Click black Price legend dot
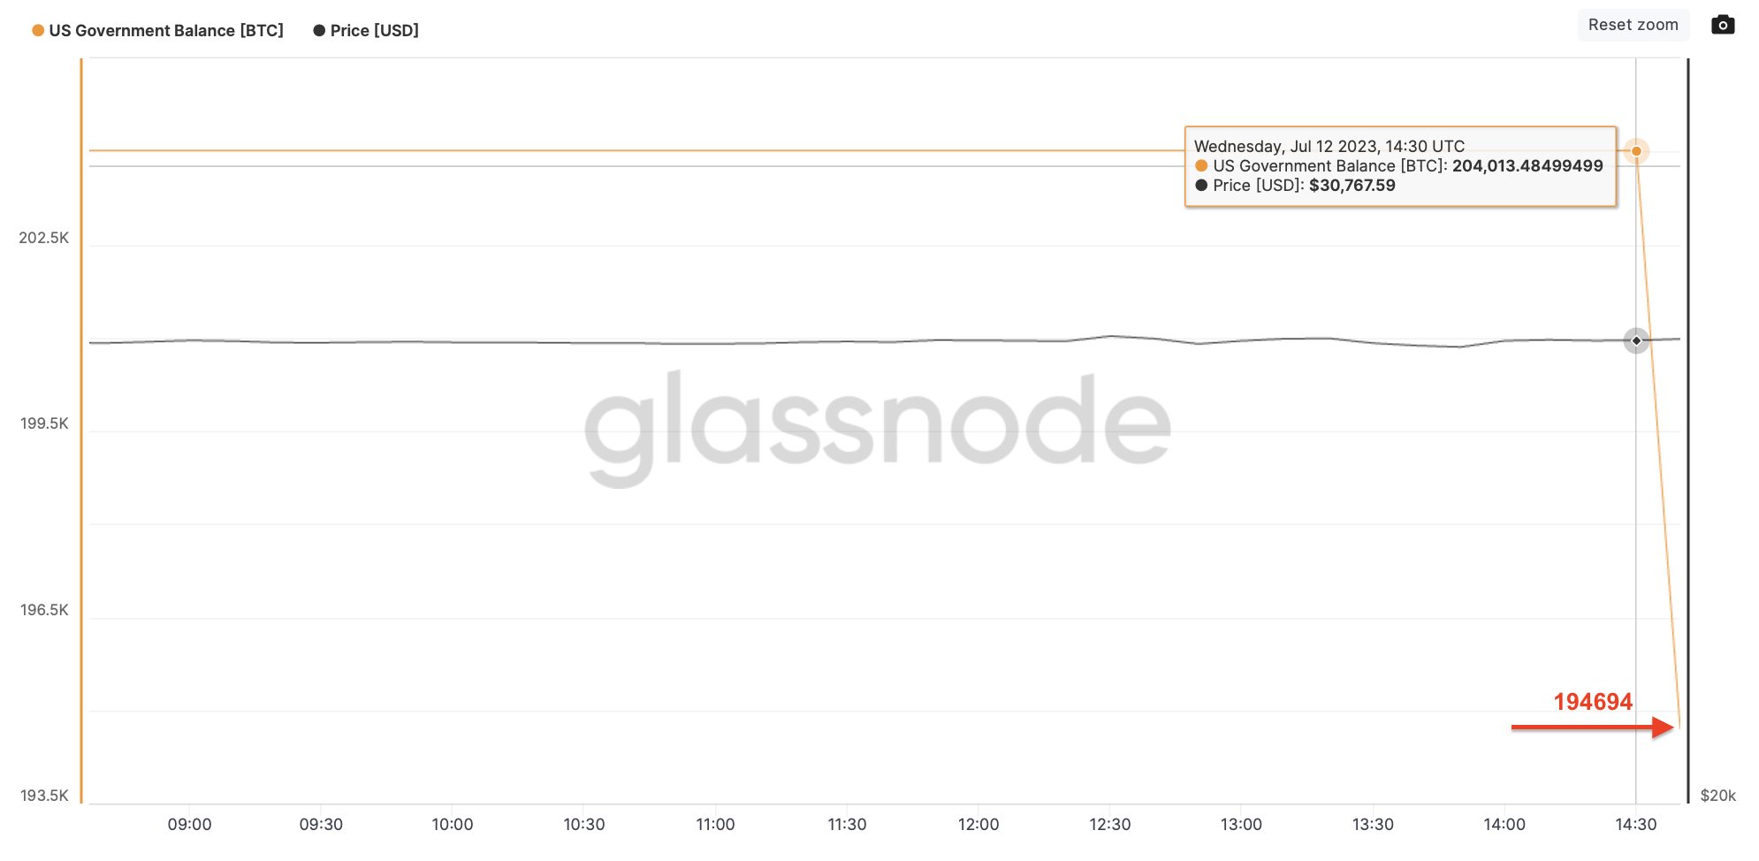 [x=319, y=31]
